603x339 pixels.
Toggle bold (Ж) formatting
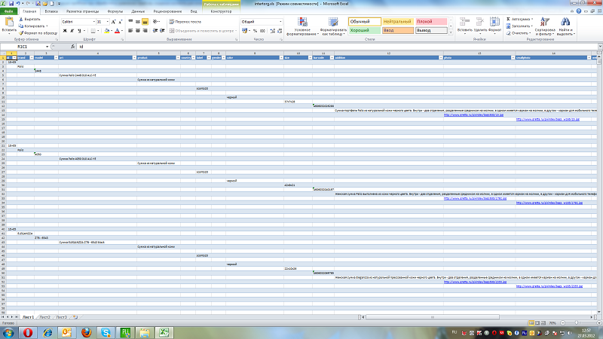pyautogui.click(x=65, y=31)
